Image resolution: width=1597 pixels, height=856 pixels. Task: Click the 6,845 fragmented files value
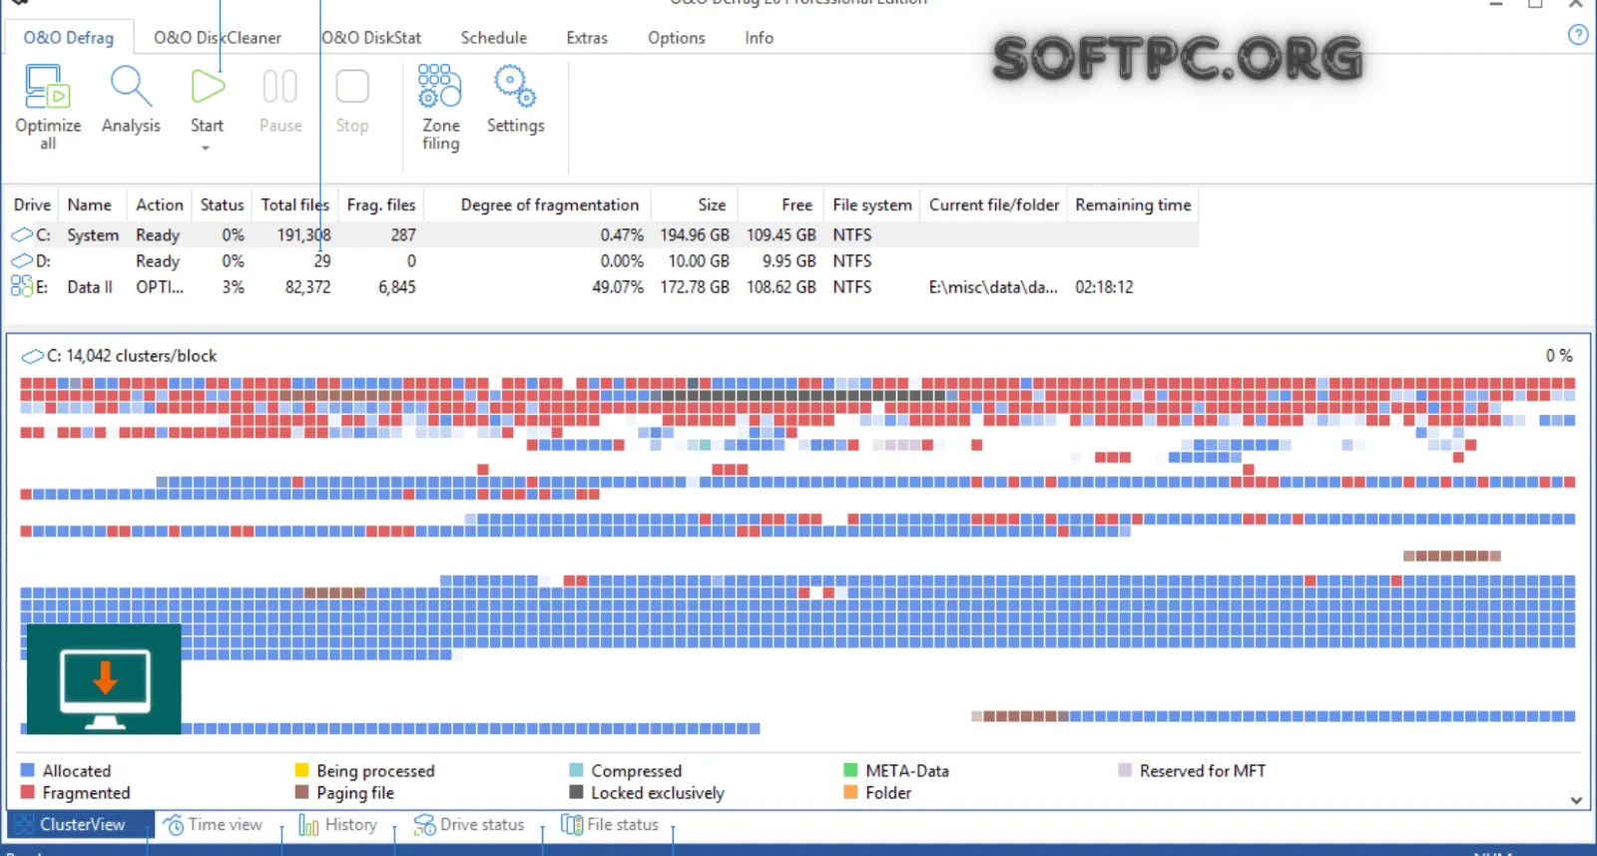pyautogui.click(x=397, y=287)
